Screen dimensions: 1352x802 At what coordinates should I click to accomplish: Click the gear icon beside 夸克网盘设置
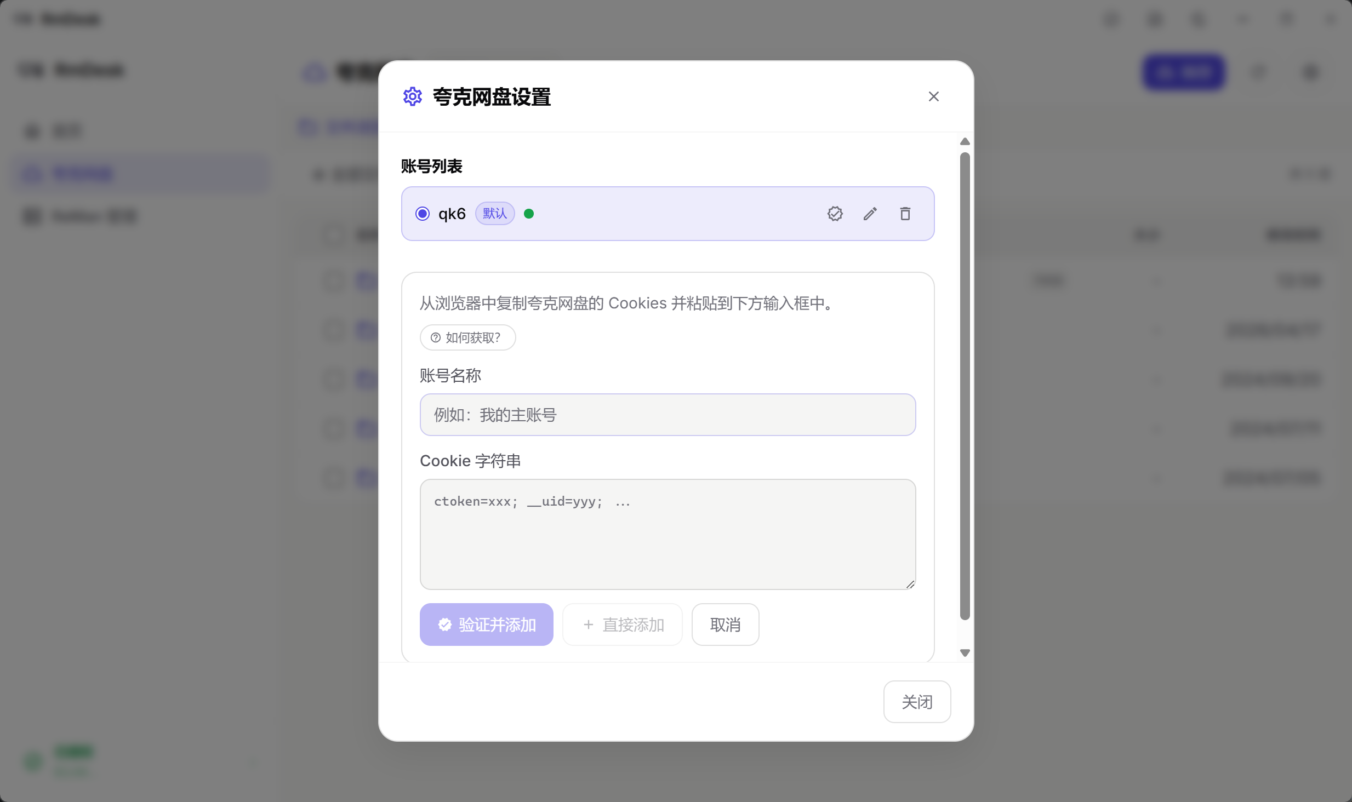413,97
